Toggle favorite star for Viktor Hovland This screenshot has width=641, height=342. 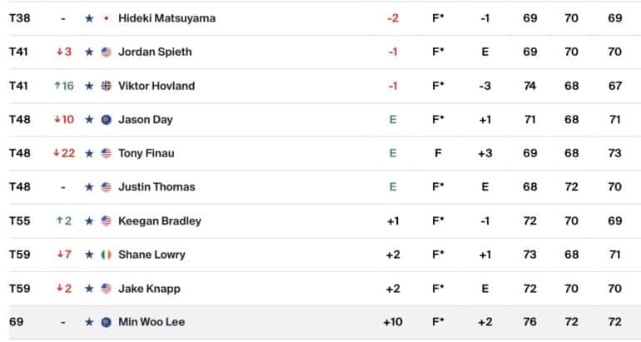tap(89, 86)
